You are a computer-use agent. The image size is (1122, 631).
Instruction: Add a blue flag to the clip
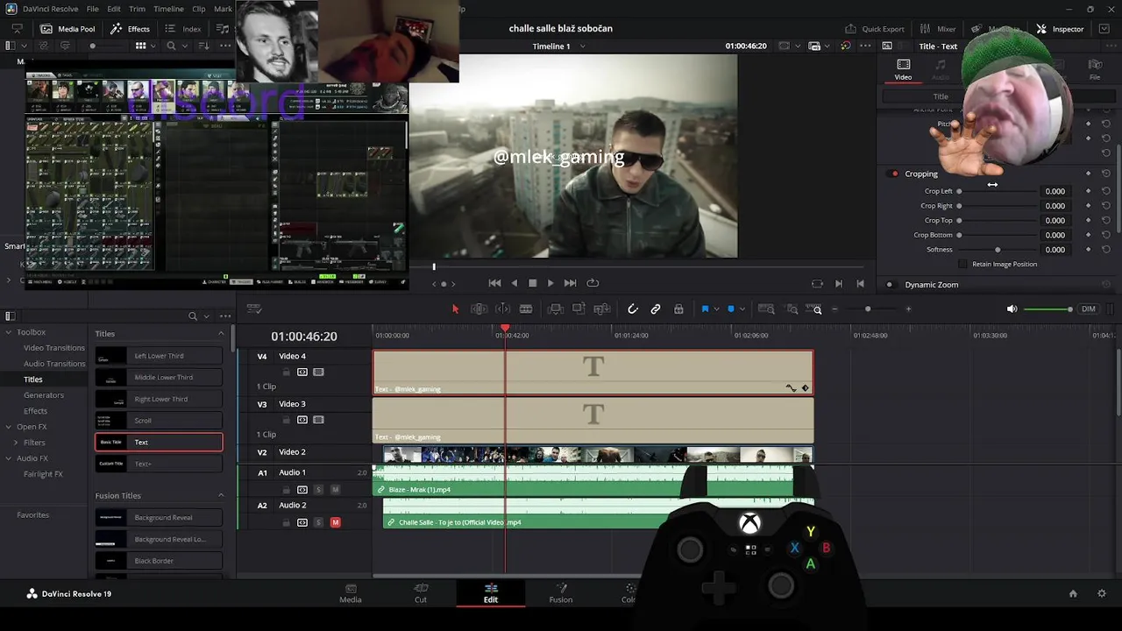705,308
